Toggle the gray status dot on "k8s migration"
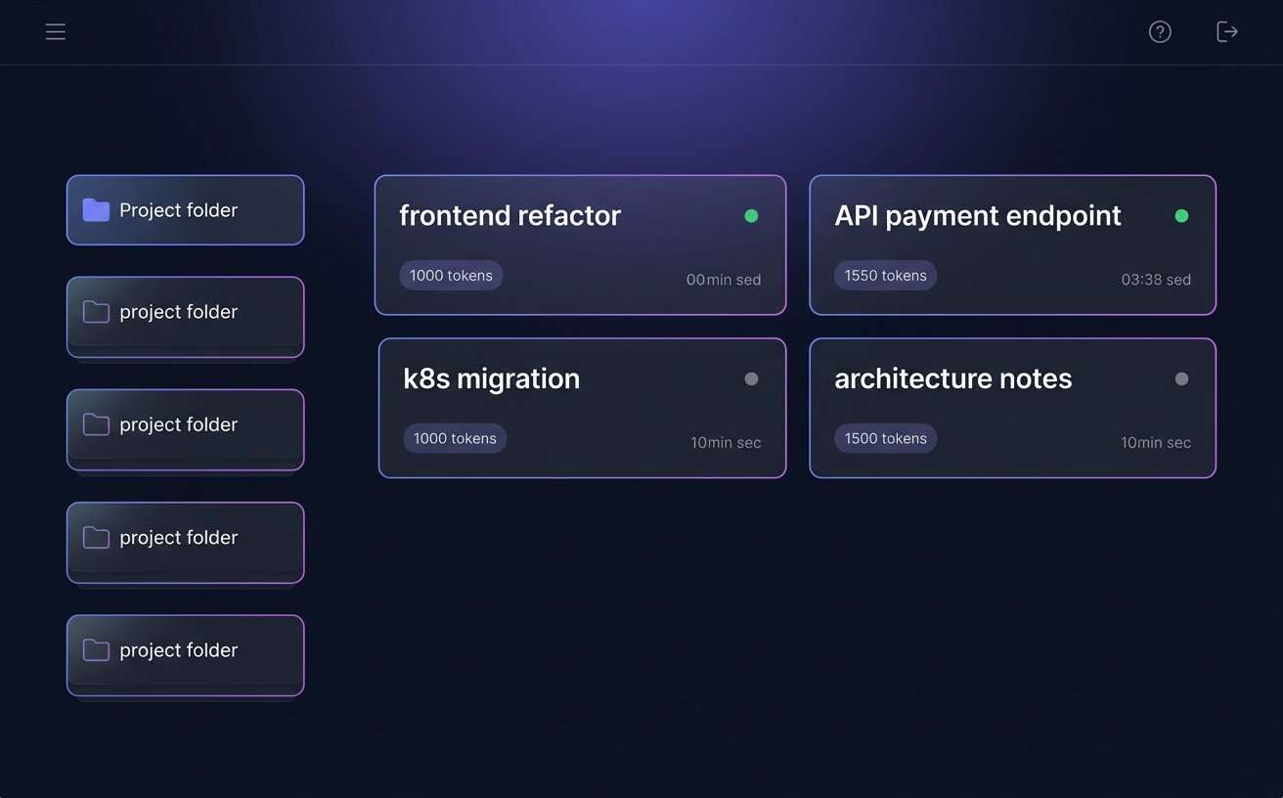This screenshot has width=1283, height=798. coord(751,378)
